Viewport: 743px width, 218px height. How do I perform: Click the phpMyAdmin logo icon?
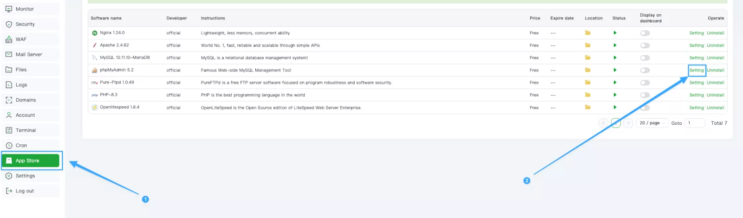[95, 70]
